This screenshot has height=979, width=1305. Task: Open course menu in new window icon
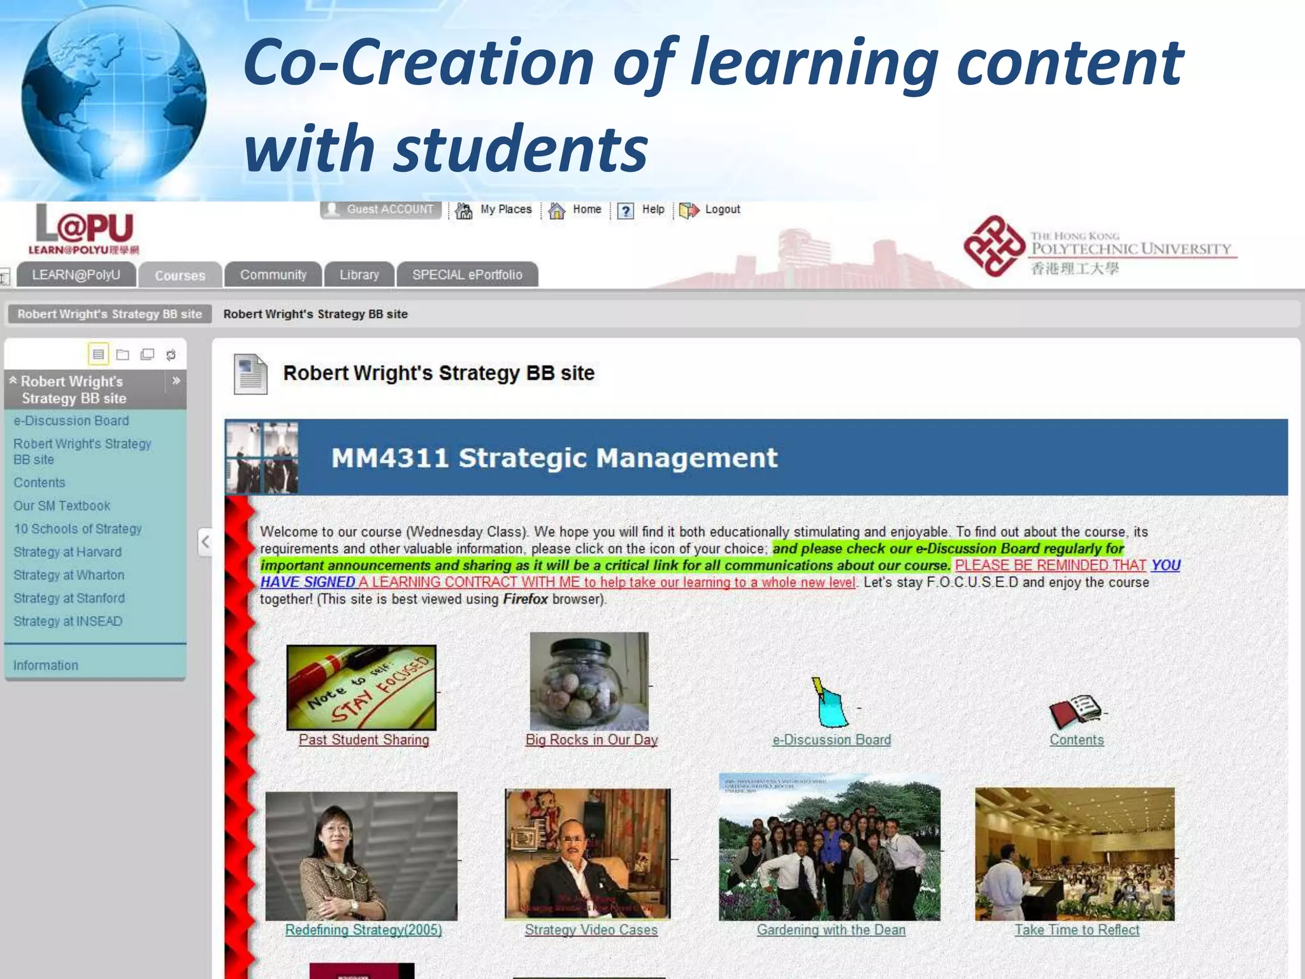(147, 354)
